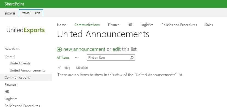Click the SharePoint title in the green bar
The image size is (227, 110).
tap(14, 4)
